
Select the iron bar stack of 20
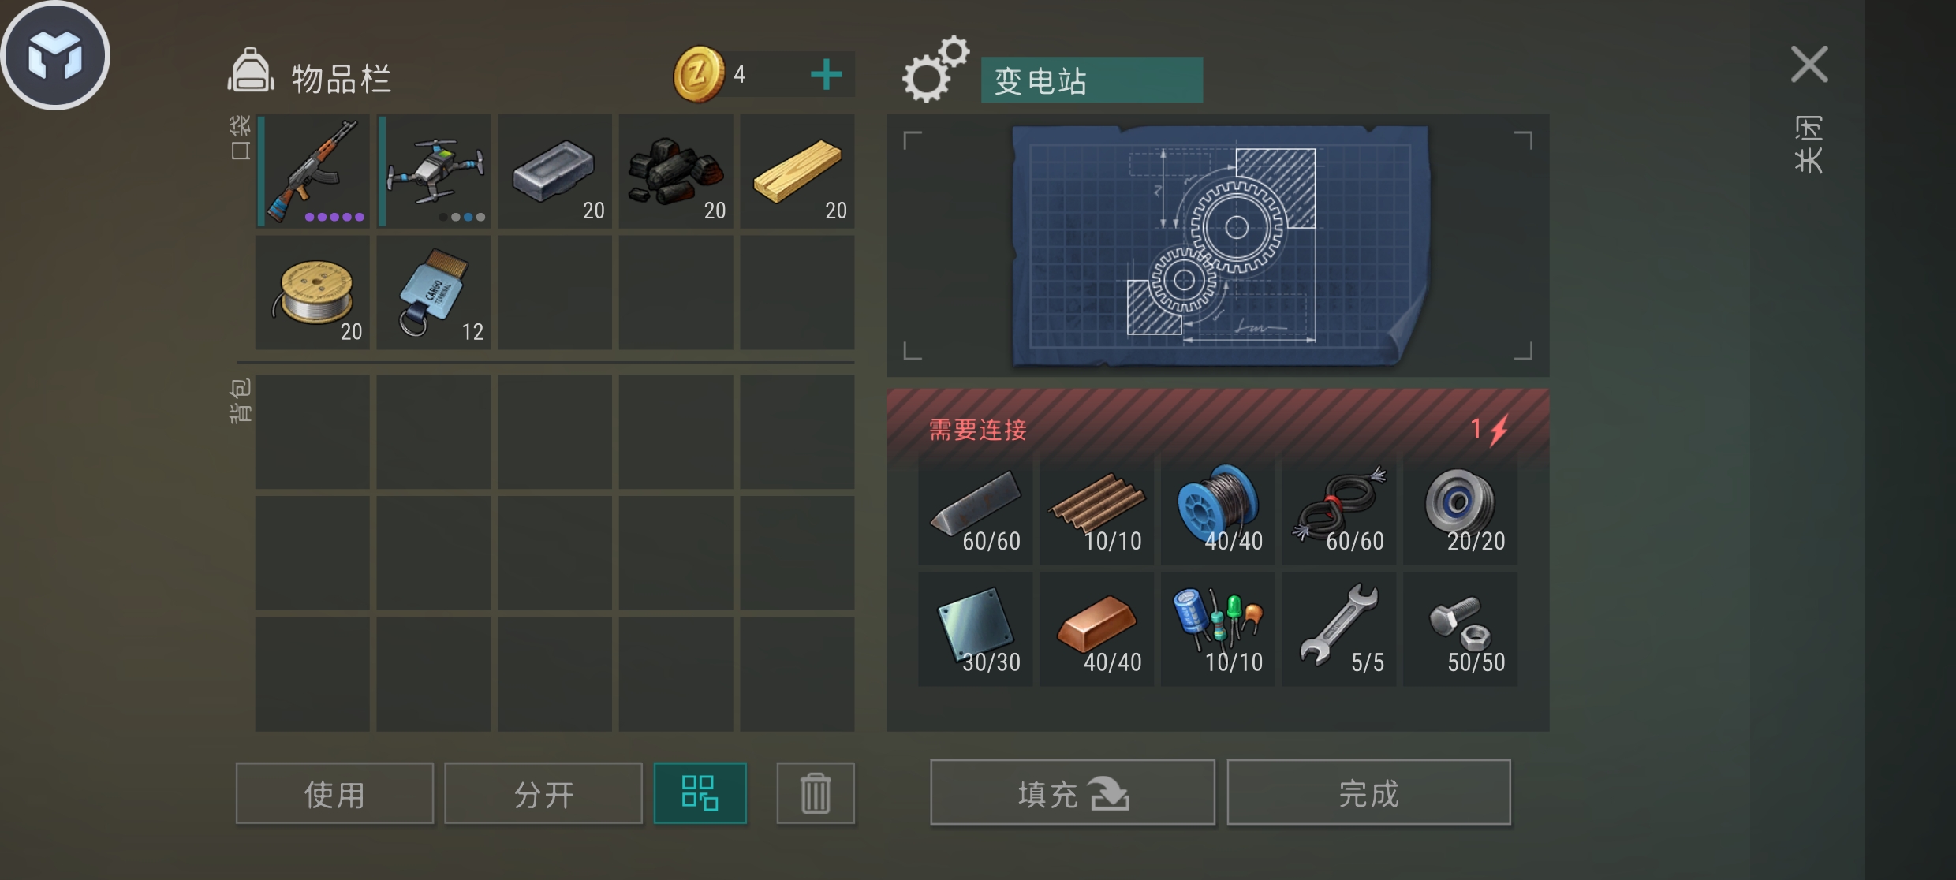pos(555,171)
